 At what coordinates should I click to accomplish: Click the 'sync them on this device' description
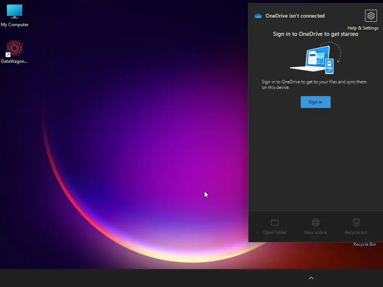click(314, 84)
